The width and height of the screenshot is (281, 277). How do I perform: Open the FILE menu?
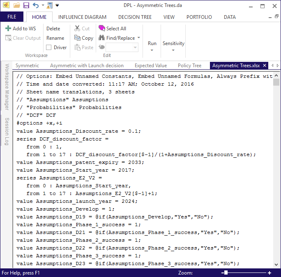click(12, 17)
